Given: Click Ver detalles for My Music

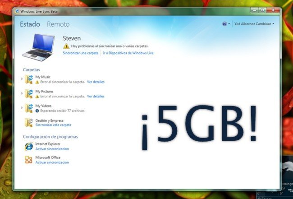Looking at the screenshot, I should click(96, 82).
